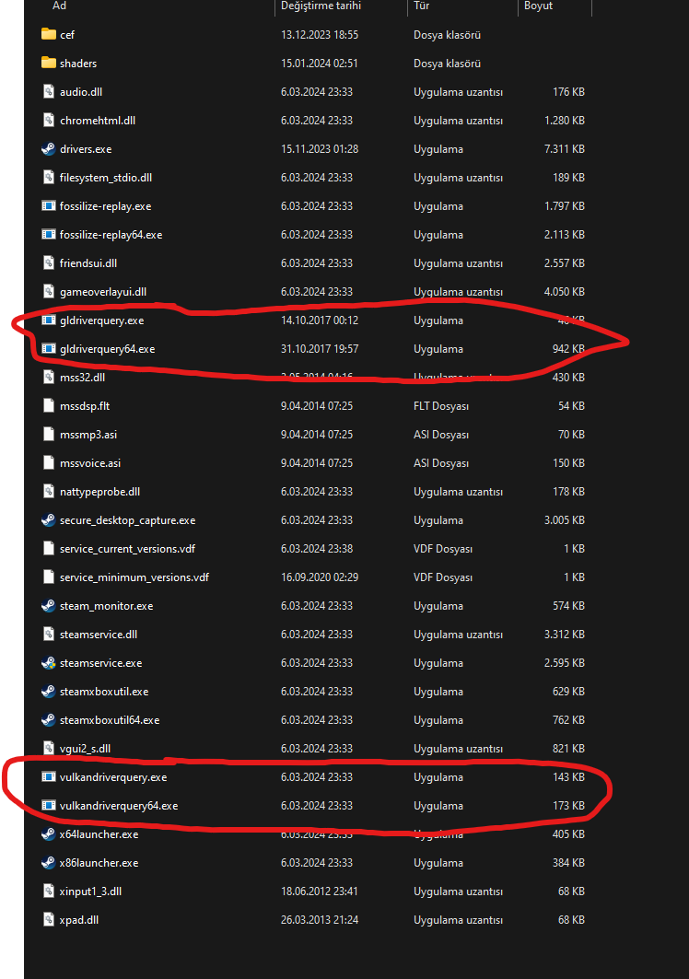The image size is (689, 979).
Task: Click the fossilize-replay.exe application icon
Action: pos(49,206)
